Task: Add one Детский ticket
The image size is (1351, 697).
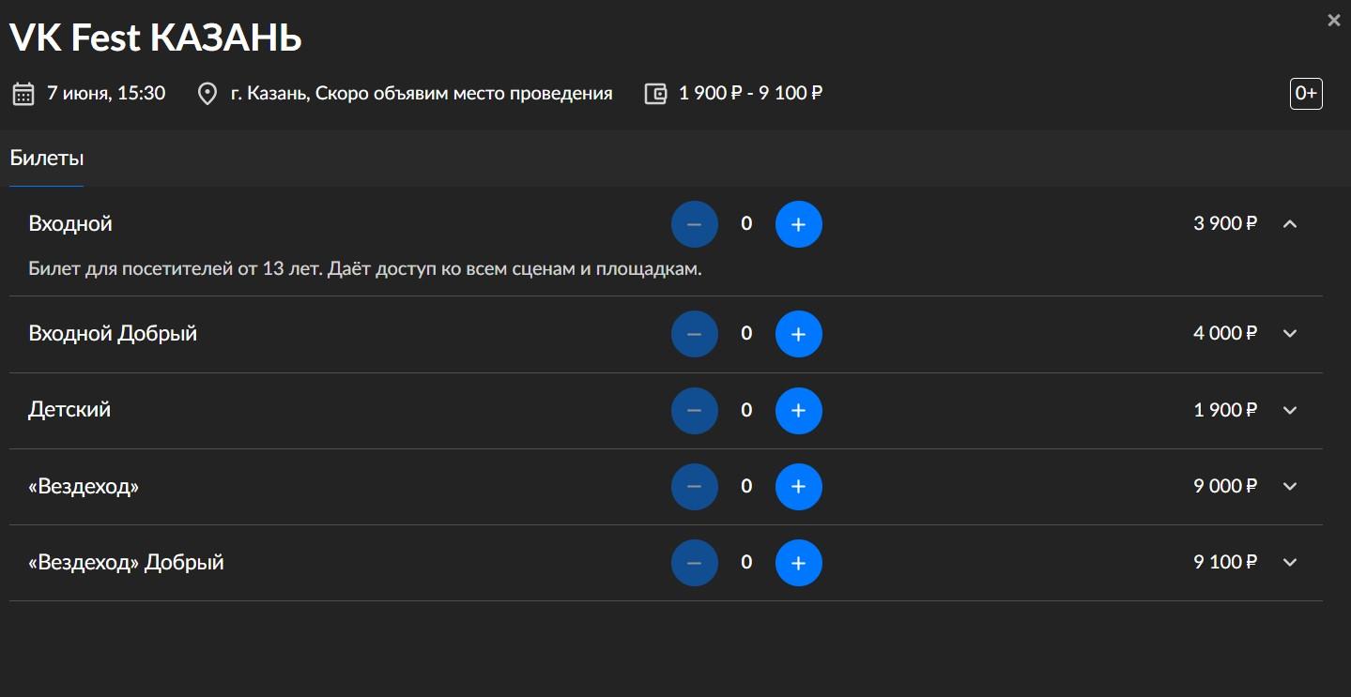Action: 798,410
